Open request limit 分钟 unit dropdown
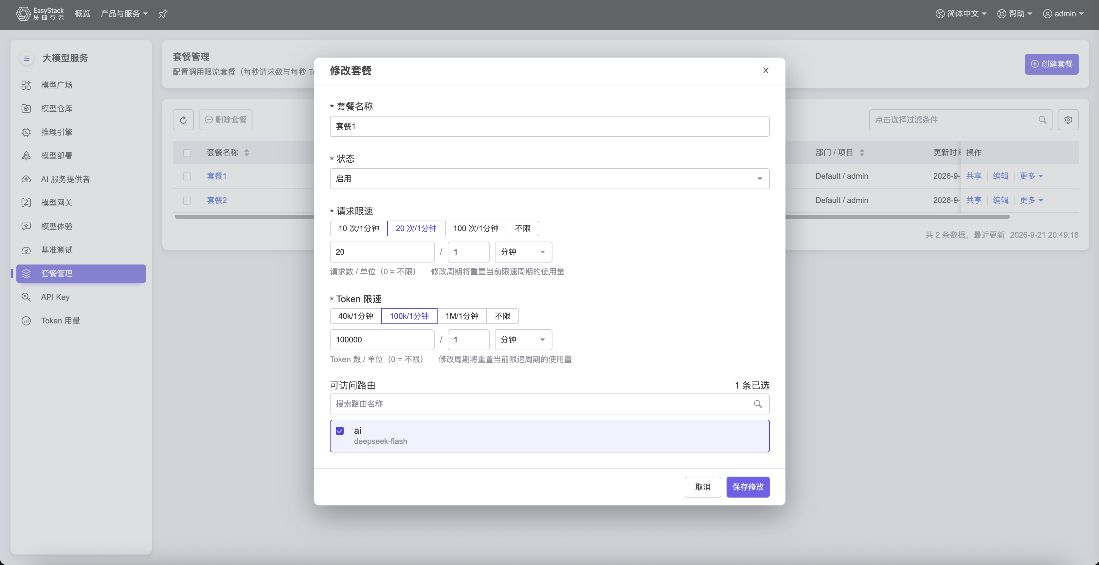1099x565 pixels. coord(523,252)
